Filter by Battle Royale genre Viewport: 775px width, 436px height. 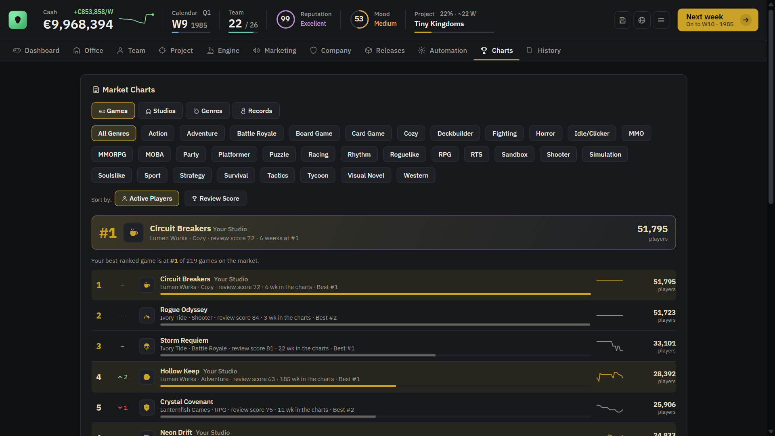pyautogui.click(x=257, y=133)
